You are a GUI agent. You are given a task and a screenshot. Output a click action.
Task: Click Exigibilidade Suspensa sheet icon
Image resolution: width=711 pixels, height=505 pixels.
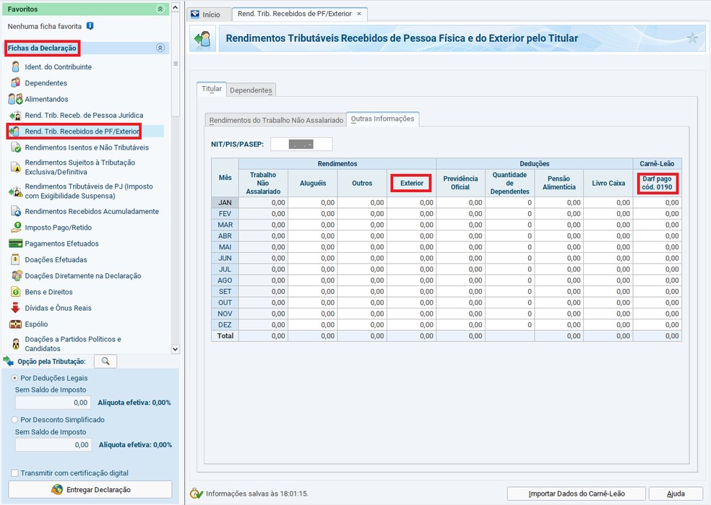15,191
